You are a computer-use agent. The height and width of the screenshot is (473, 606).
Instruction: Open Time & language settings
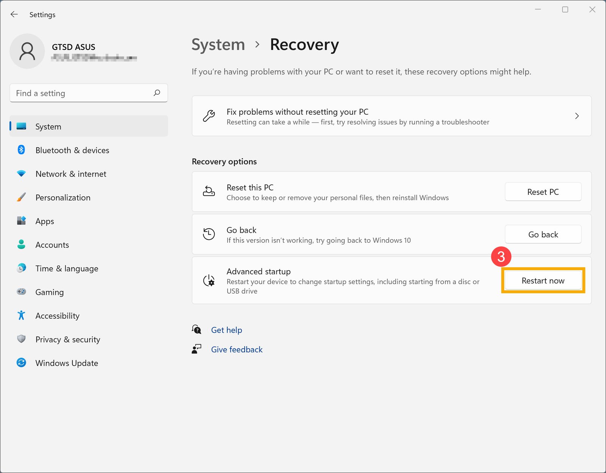67,269
